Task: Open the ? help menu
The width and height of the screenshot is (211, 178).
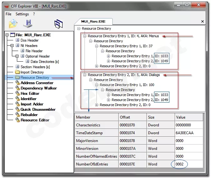Action: coord(34,14)
